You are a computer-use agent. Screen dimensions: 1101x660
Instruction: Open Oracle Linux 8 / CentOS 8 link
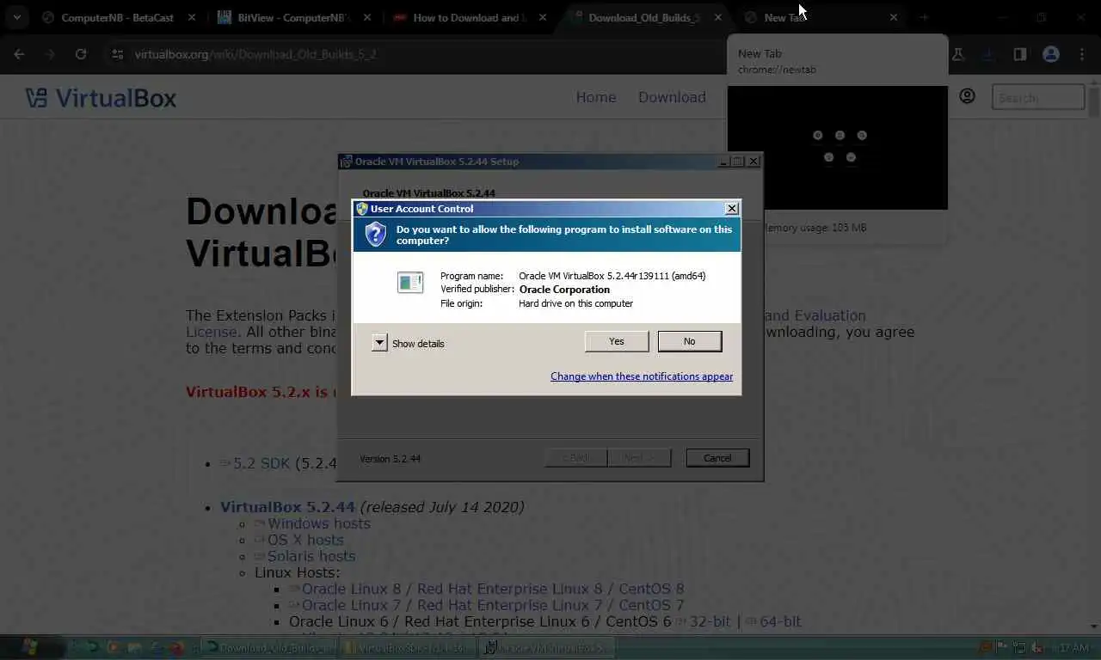493,589
